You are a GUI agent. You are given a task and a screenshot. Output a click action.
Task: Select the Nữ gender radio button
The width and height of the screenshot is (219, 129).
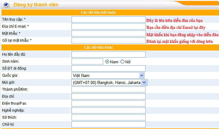pos(122,62)
